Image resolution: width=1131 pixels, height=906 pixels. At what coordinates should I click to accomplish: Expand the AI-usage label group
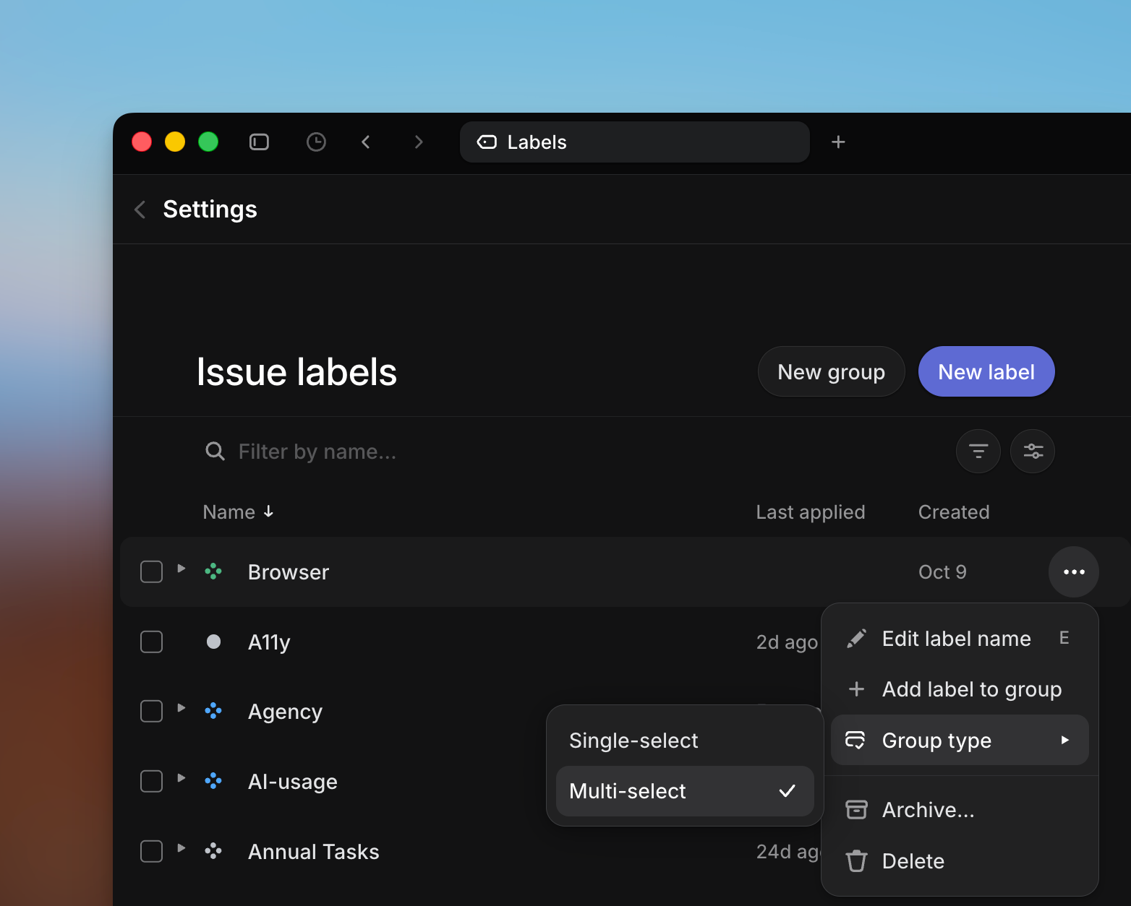coord(182,778)
